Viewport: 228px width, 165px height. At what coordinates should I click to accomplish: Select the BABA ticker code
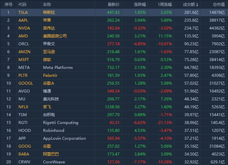tap(24, 154)
